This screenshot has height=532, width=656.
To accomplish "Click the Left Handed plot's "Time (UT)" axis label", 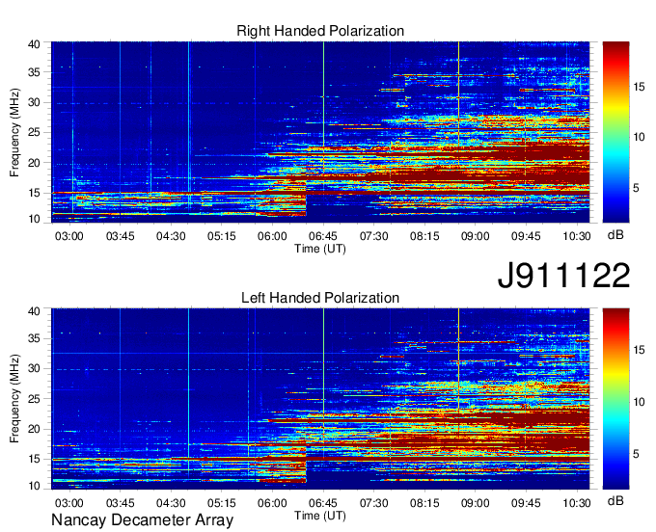I will (320, 516).
